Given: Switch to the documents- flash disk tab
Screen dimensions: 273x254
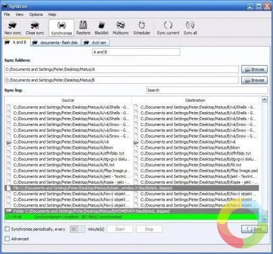Looking at the screenshot, I should click(56, 42).
